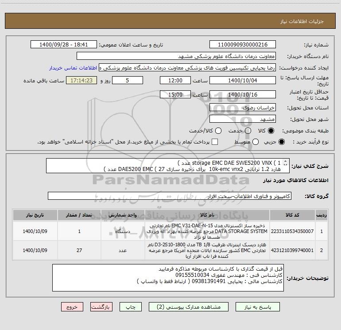Image resolution: width=341 pixels, height=330 pixels.
Task: Click the چاپ print button
Action: tap(131, 307)
